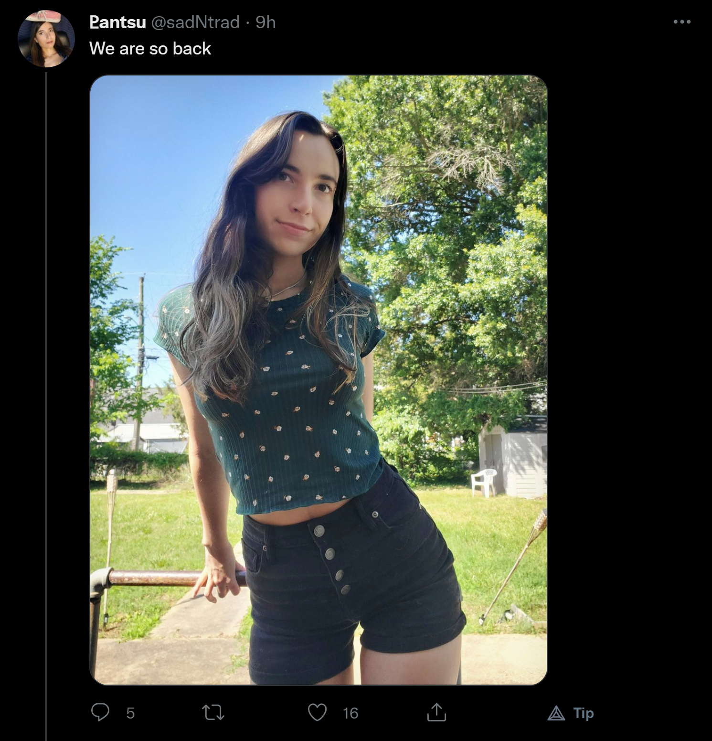Open the three-dot more options menu
Screen dimensions: 712x741
tap(682, 22)
